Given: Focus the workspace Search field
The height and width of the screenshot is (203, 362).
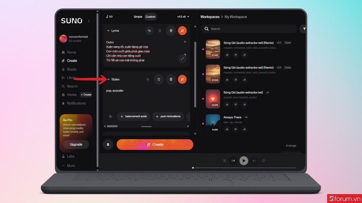Looking at the screenshot, I should (x=249, y=29).
